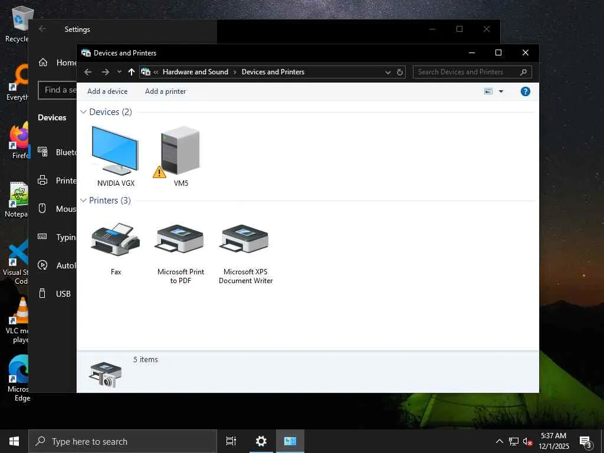
Task: Click the Forward arrow in Devices and Printers
Action: [105, 72]
